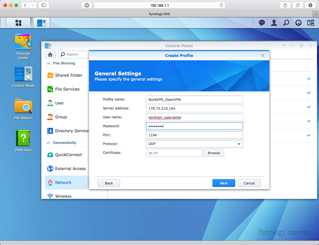Screen dimensions: 319x245
Task: Click the Next button
Action: click(x=224, y=183)
